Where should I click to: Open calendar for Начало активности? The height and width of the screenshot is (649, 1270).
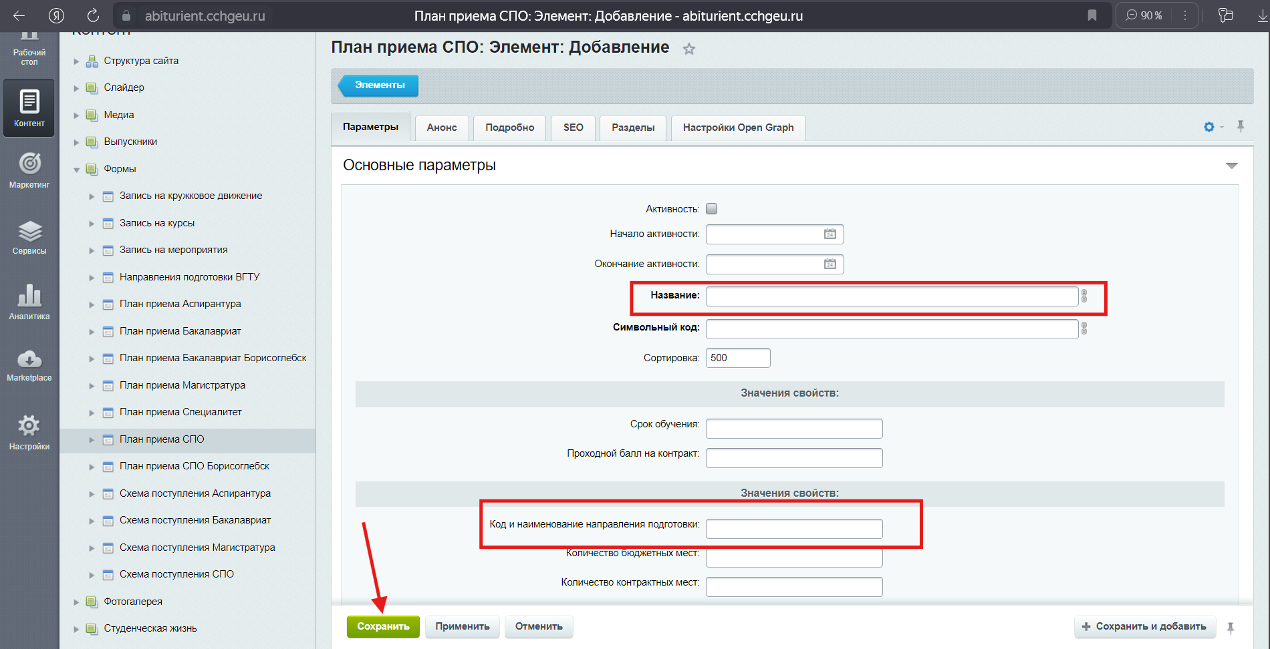click(830, 234)
